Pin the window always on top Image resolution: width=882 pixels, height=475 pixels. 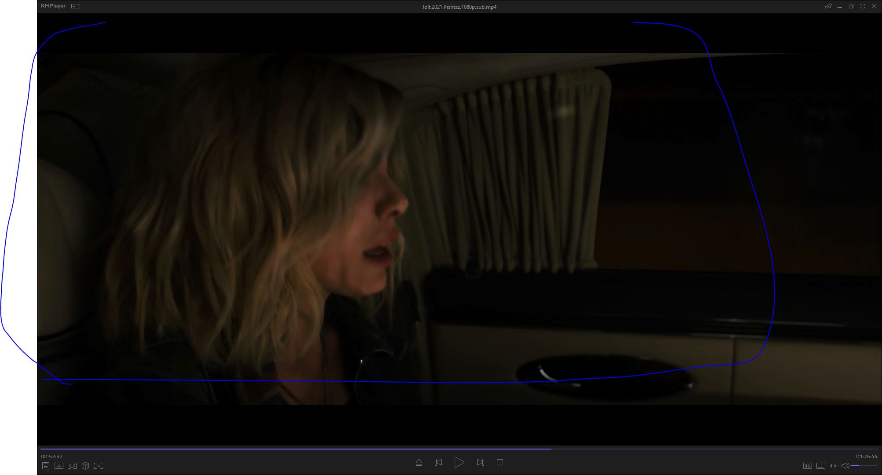828,6
